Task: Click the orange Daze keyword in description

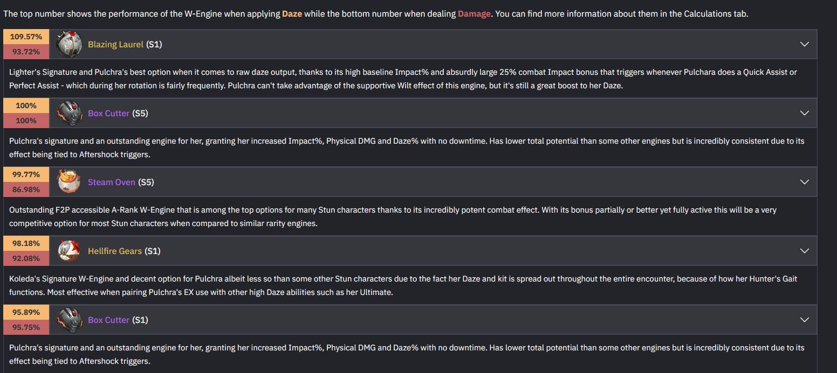Action: 292,14
